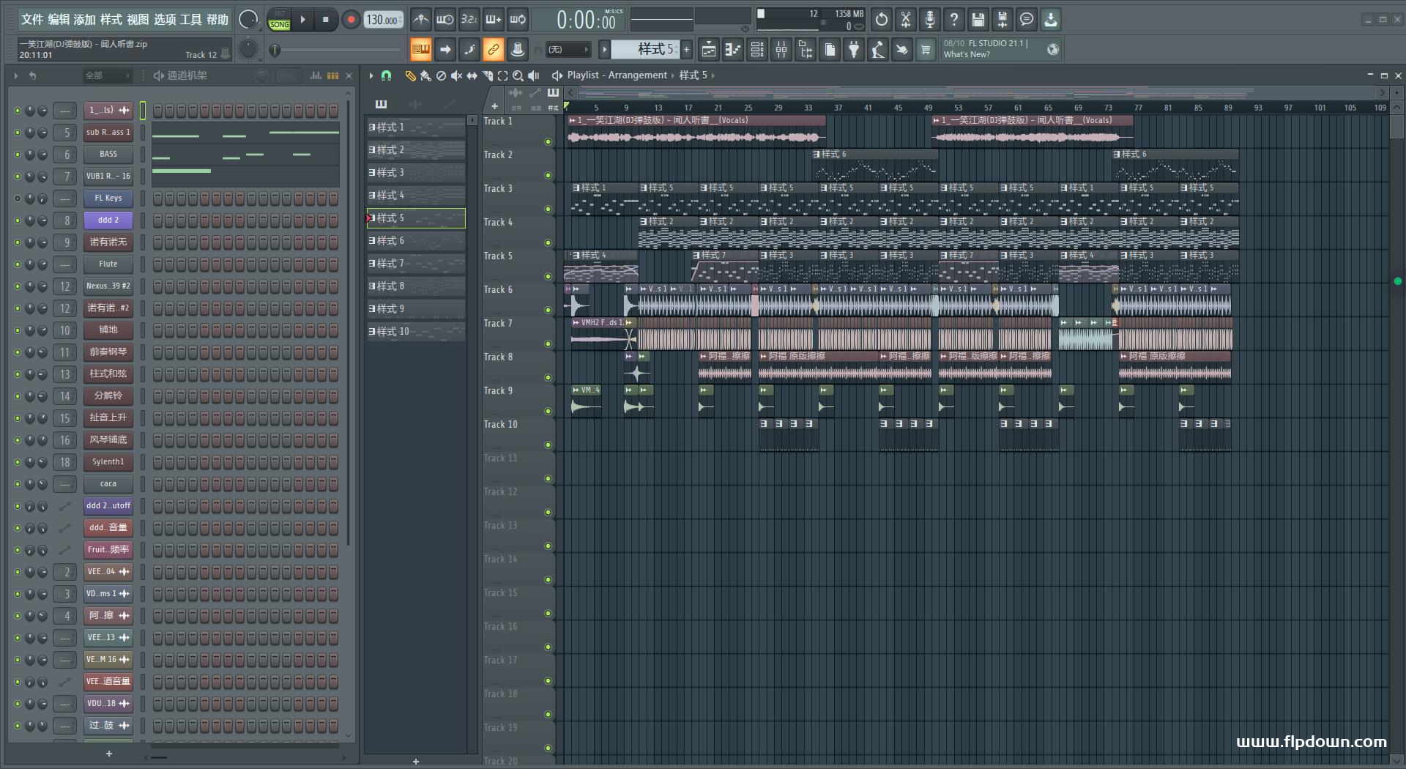This screenshot has height=769, width=1406.
Task: Select the Mute tool in playlist toolbar
Action: (x=456, y=75)
